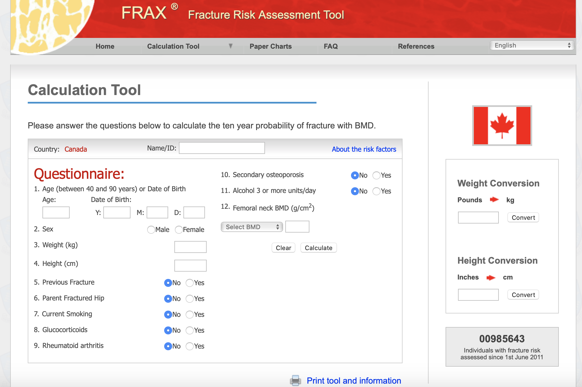Image resolution: width=582 pixels, height=387 pixels.
Task: Open the Calculation Tool menu item
Action: coord(173,46)
